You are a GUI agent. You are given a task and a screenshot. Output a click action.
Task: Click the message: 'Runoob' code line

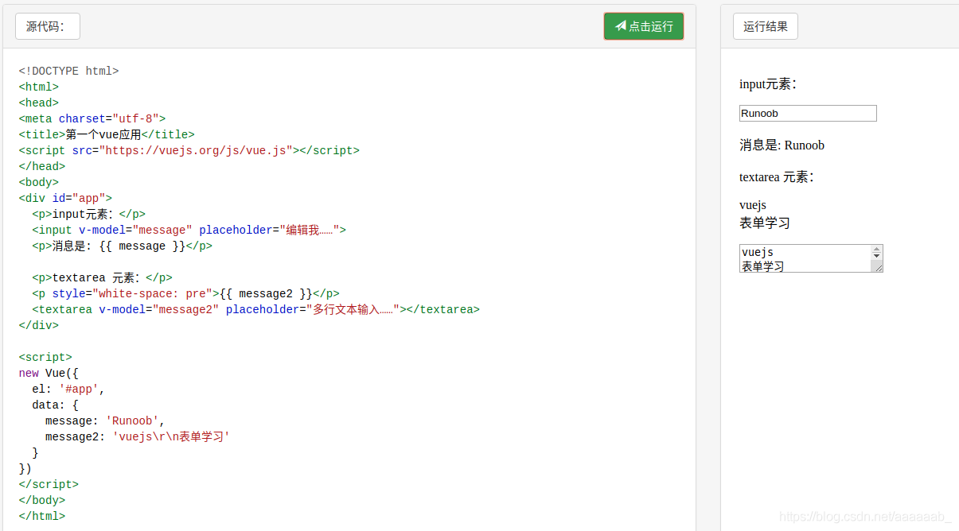pos(105,421)
